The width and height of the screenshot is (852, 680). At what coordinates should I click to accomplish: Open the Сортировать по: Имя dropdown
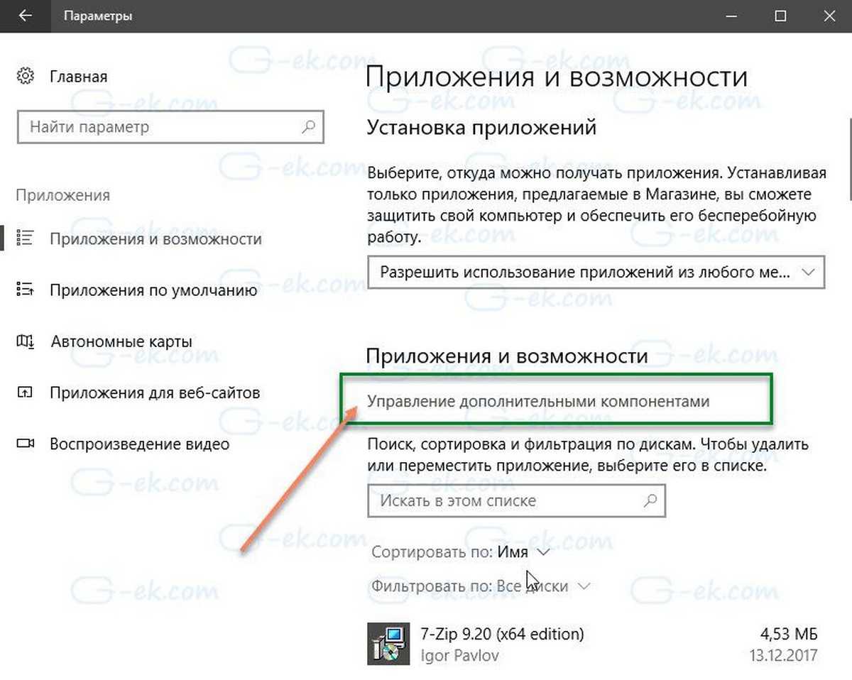[460, 552]
